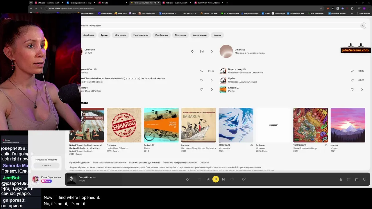The image size is (372, 209).
Task: Reload the page with the browser refresh icon
Action: pyautogui.click(x=41, y=8)
